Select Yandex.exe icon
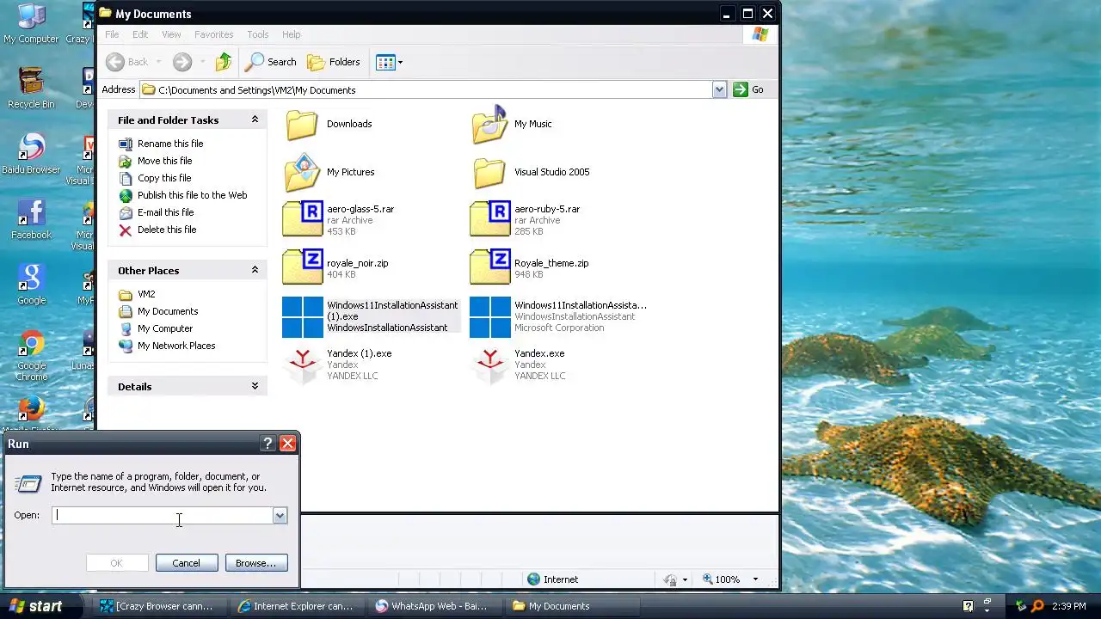The width and height of the screenshot is (1101, 619). (490, 365)
